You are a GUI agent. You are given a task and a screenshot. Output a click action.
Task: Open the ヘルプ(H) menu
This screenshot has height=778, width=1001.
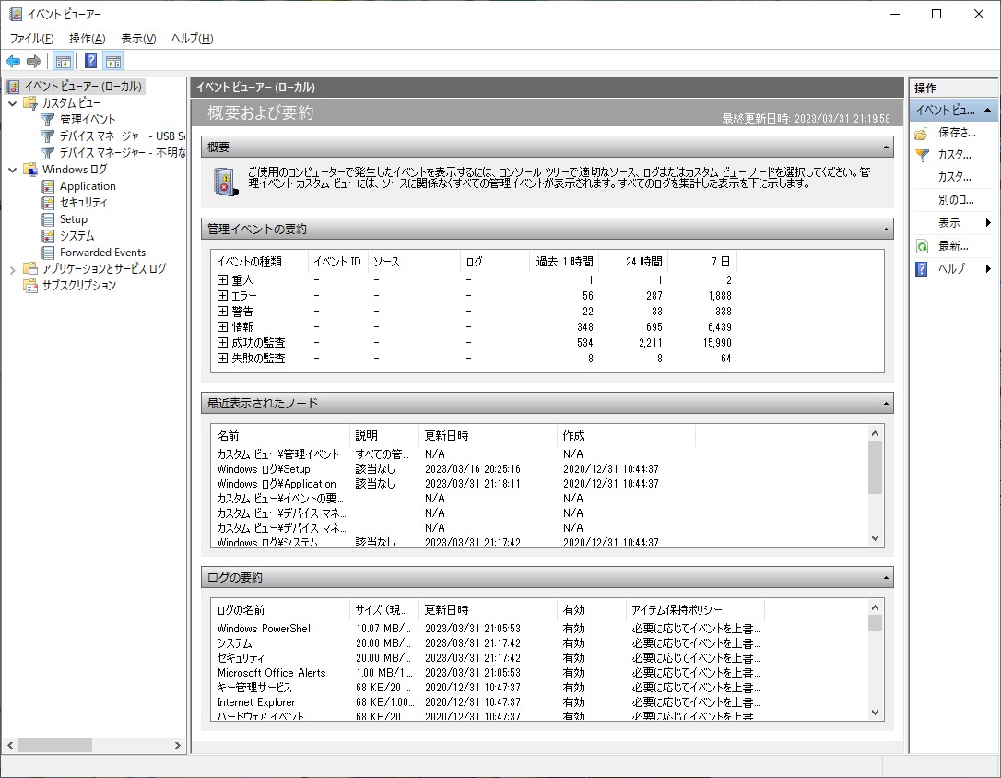pos(192,39)
